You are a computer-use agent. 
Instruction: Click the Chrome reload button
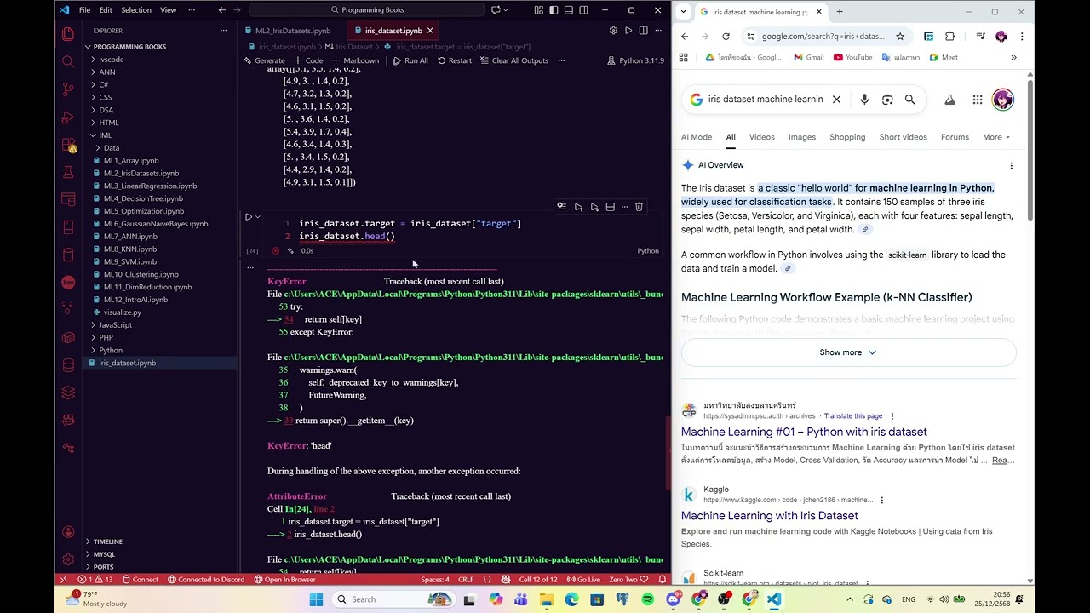(x=726, y=37)
